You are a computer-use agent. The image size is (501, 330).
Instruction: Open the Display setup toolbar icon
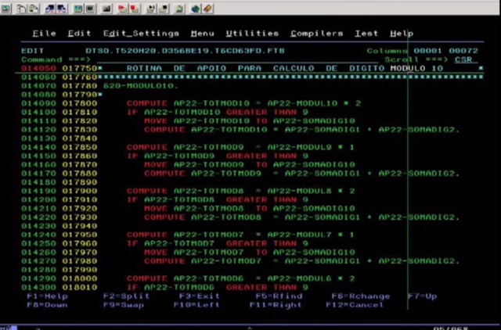click(78, 9)
